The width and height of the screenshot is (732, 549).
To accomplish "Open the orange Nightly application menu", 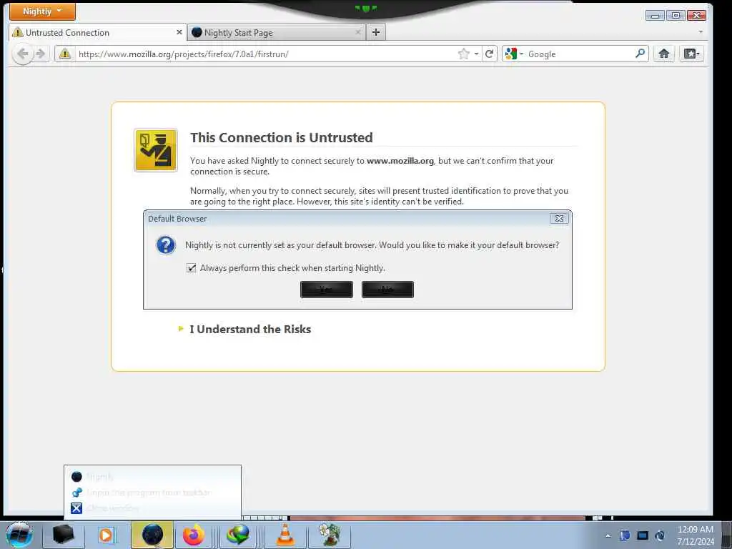I will coord(42,11).
